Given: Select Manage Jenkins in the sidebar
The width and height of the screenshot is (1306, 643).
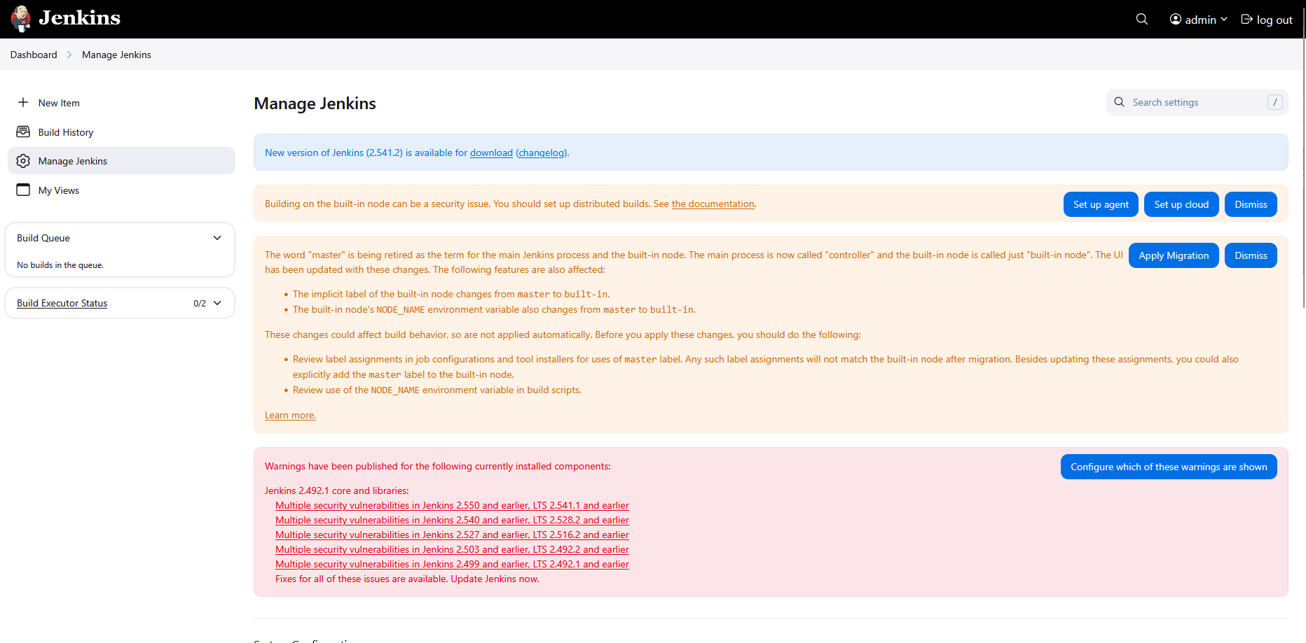Looking at the screenshot, I should pyautogui.click(x=73, y=160).
